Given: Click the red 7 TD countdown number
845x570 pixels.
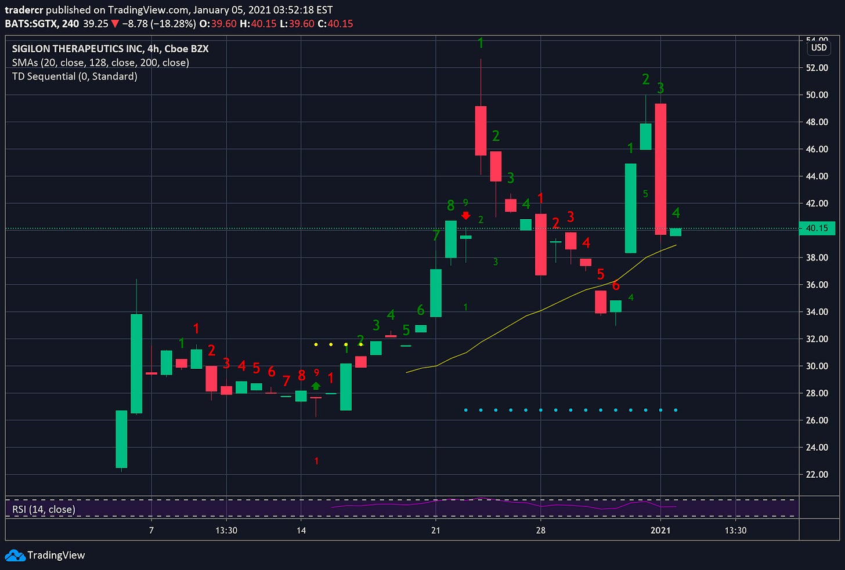Looking at the screenshot, I should pyautogui.click(x=286, y=381).
